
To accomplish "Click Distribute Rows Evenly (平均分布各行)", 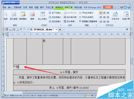I will (86, 13).
